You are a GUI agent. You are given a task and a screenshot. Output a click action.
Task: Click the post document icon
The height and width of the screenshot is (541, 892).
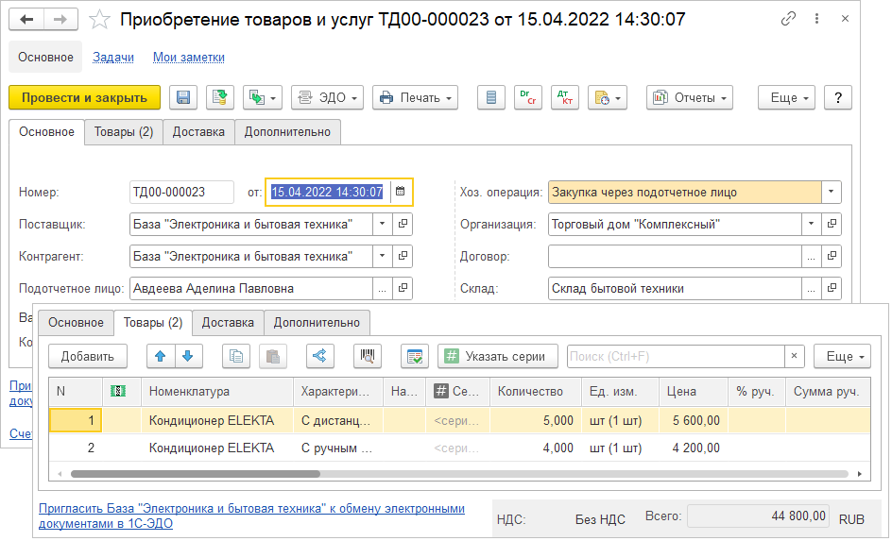(x=219, y=97)
